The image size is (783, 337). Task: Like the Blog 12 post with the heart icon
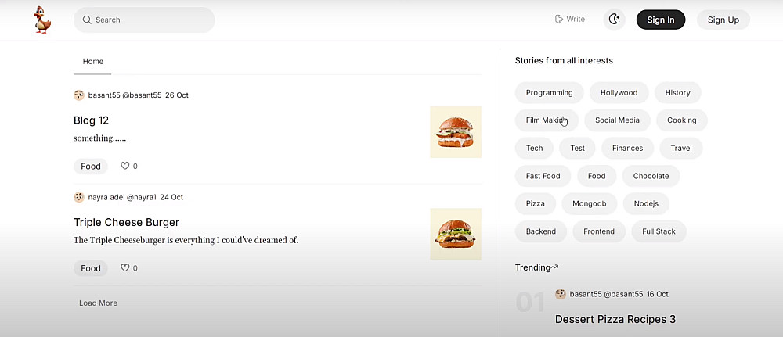pos(124,166)
